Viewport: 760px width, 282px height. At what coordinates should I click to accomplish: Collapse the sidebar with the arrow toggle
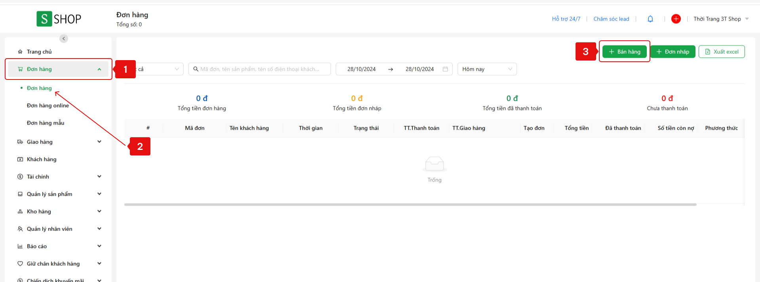[64, 38]
